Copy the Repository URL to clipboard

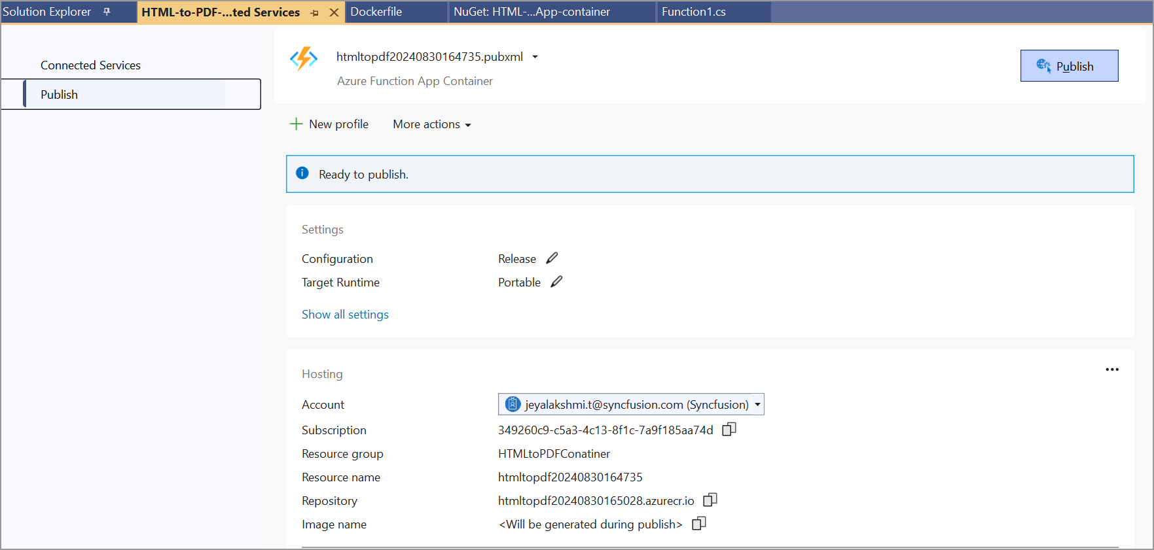click(710, 500)
